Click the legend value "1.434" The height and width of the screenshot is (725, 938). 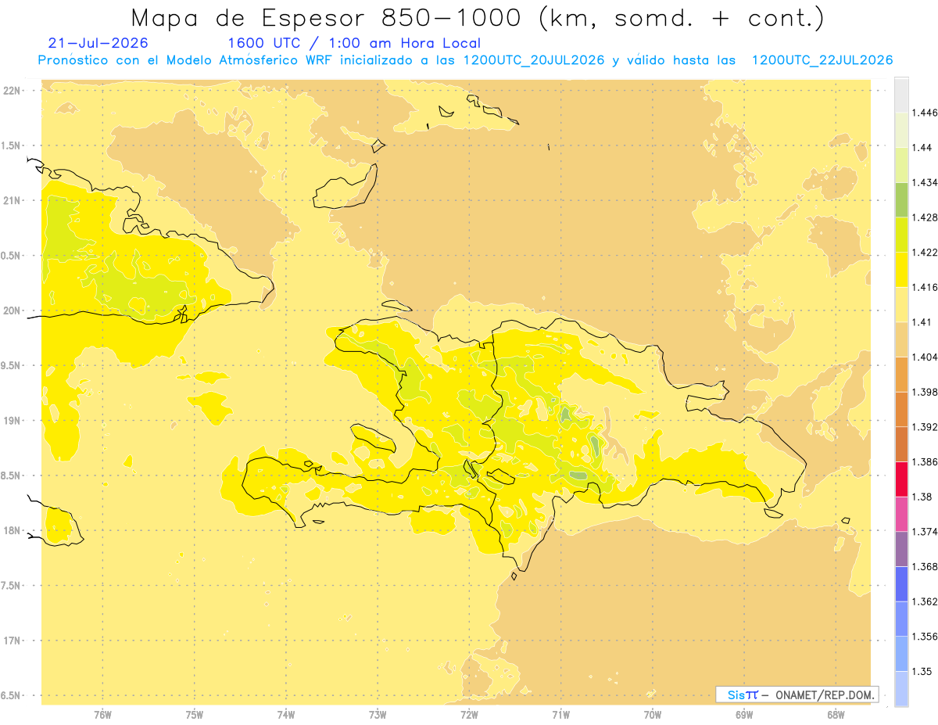point(925,182)
